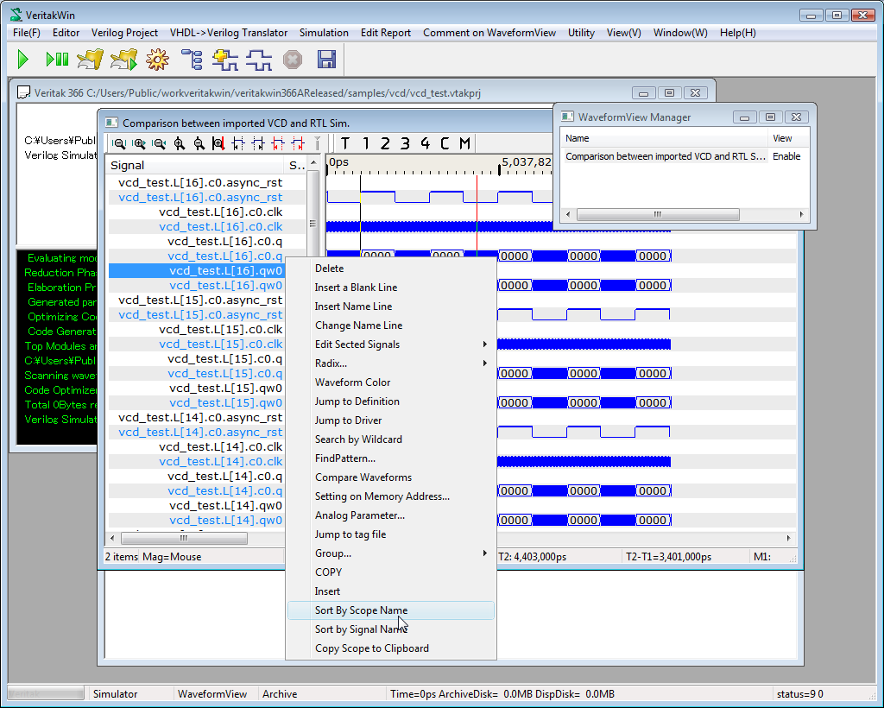Start simulation with the green play icon
The image size is (884, 708).
23,60
